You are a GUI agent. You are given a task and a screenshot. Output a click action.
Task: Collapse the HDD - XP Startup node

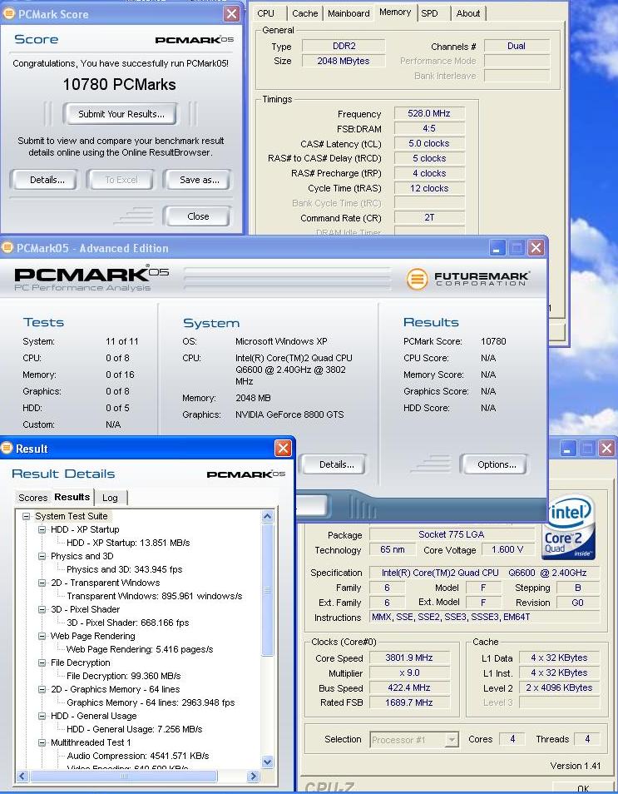coord(42,529)
